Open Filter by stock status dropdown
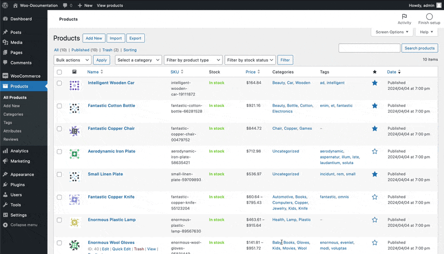Viewport: 444px width, 254px height. [x=250, y=60]
